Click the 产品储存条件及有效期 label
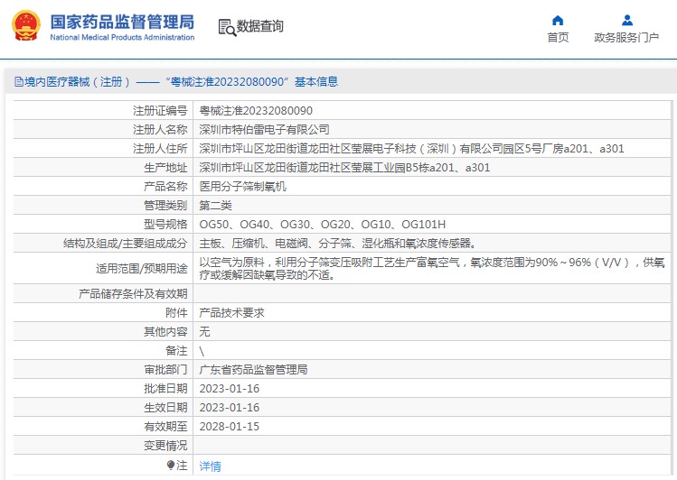677x480 pixels. pos(133,294)
